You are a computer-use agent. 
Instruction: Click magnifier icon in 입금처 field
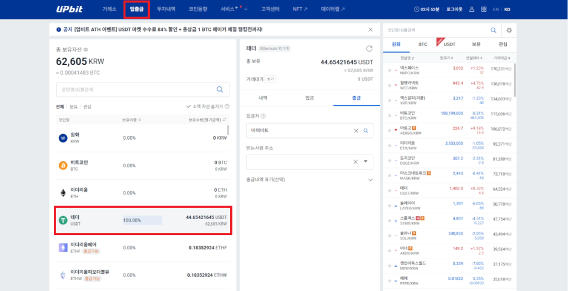click(x=366, y=131)
